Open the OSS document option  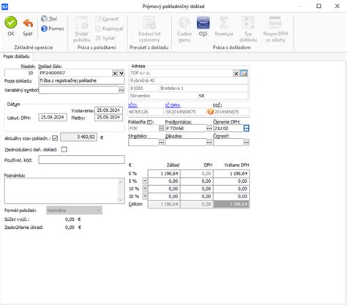pos(203,23)
